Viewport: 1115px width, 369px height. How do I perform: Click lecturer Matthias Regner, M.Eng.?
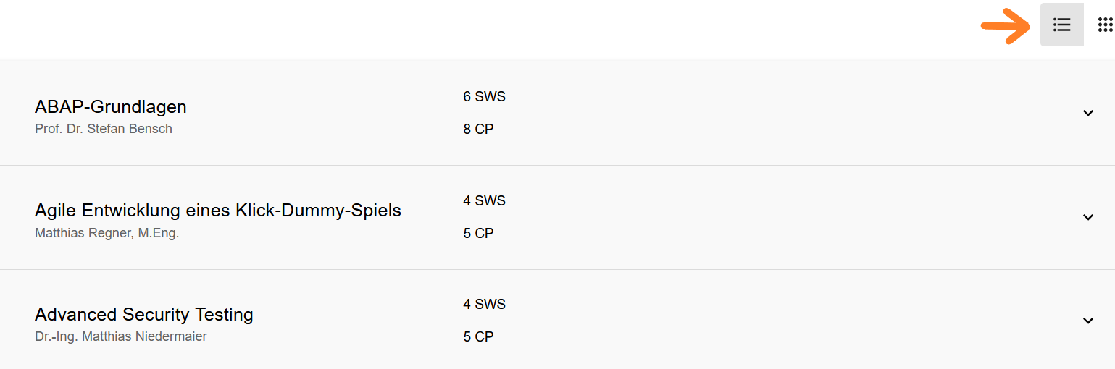107,233
